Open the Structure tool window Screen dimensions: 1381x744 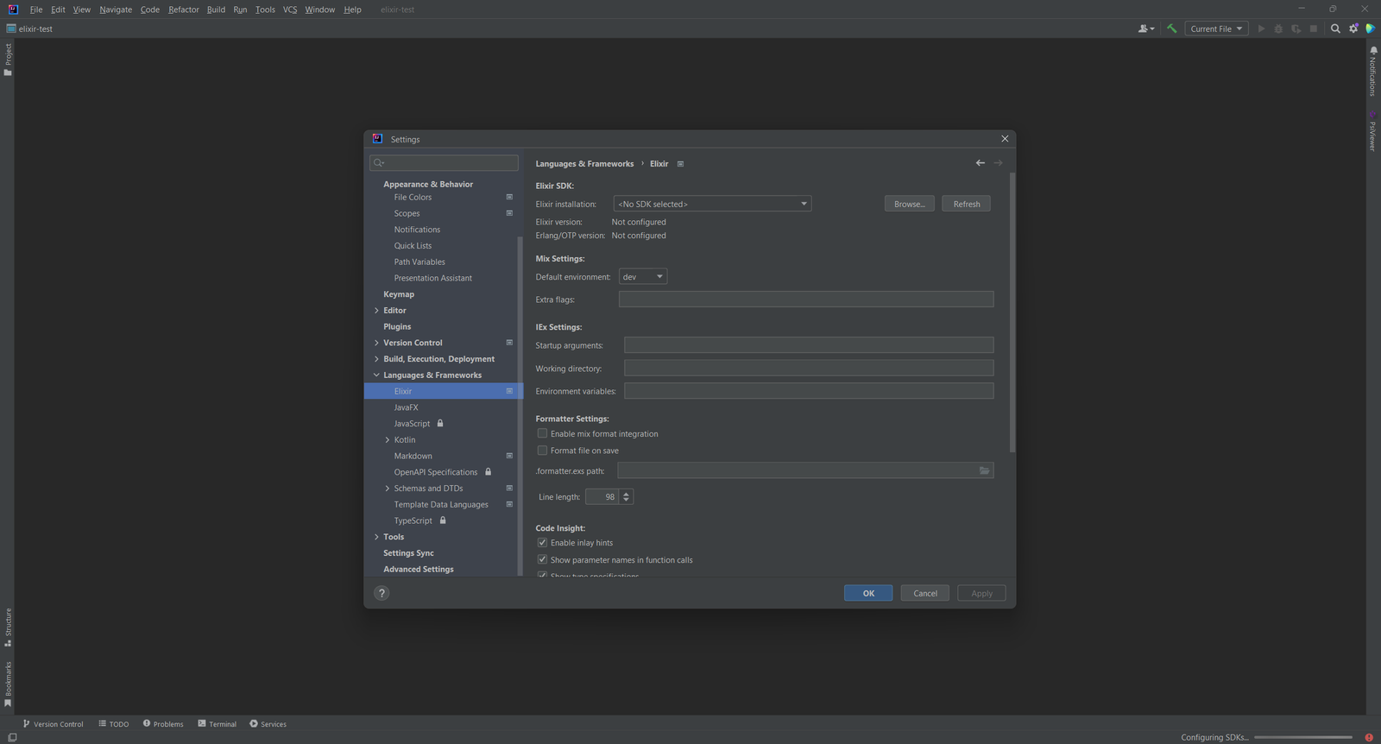click(8, 627)
